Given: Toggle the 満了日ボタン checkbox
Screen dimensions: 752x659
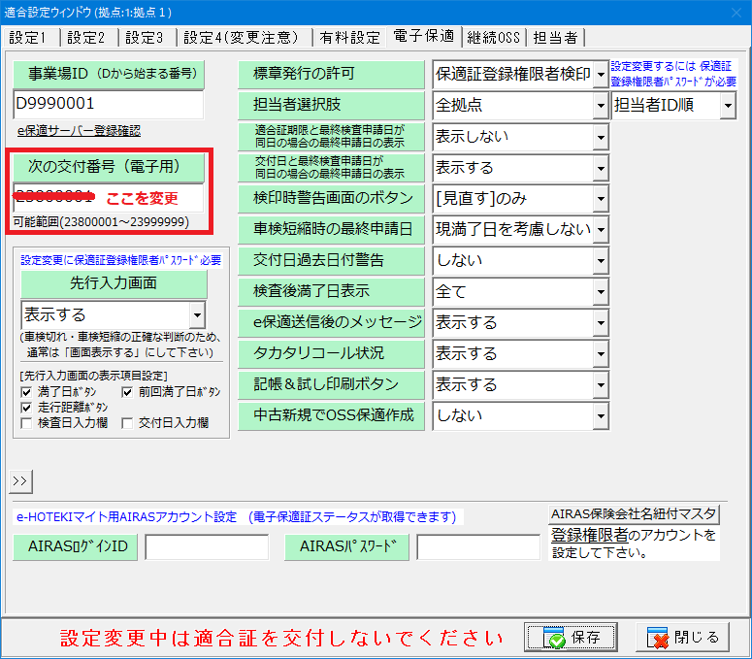Looking at the screenshot, I should click(27, 391).
